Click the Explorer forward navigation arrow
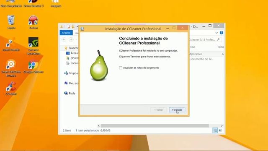Image resolution: width=268 pixels, height=151 pixels. (71, 39)
